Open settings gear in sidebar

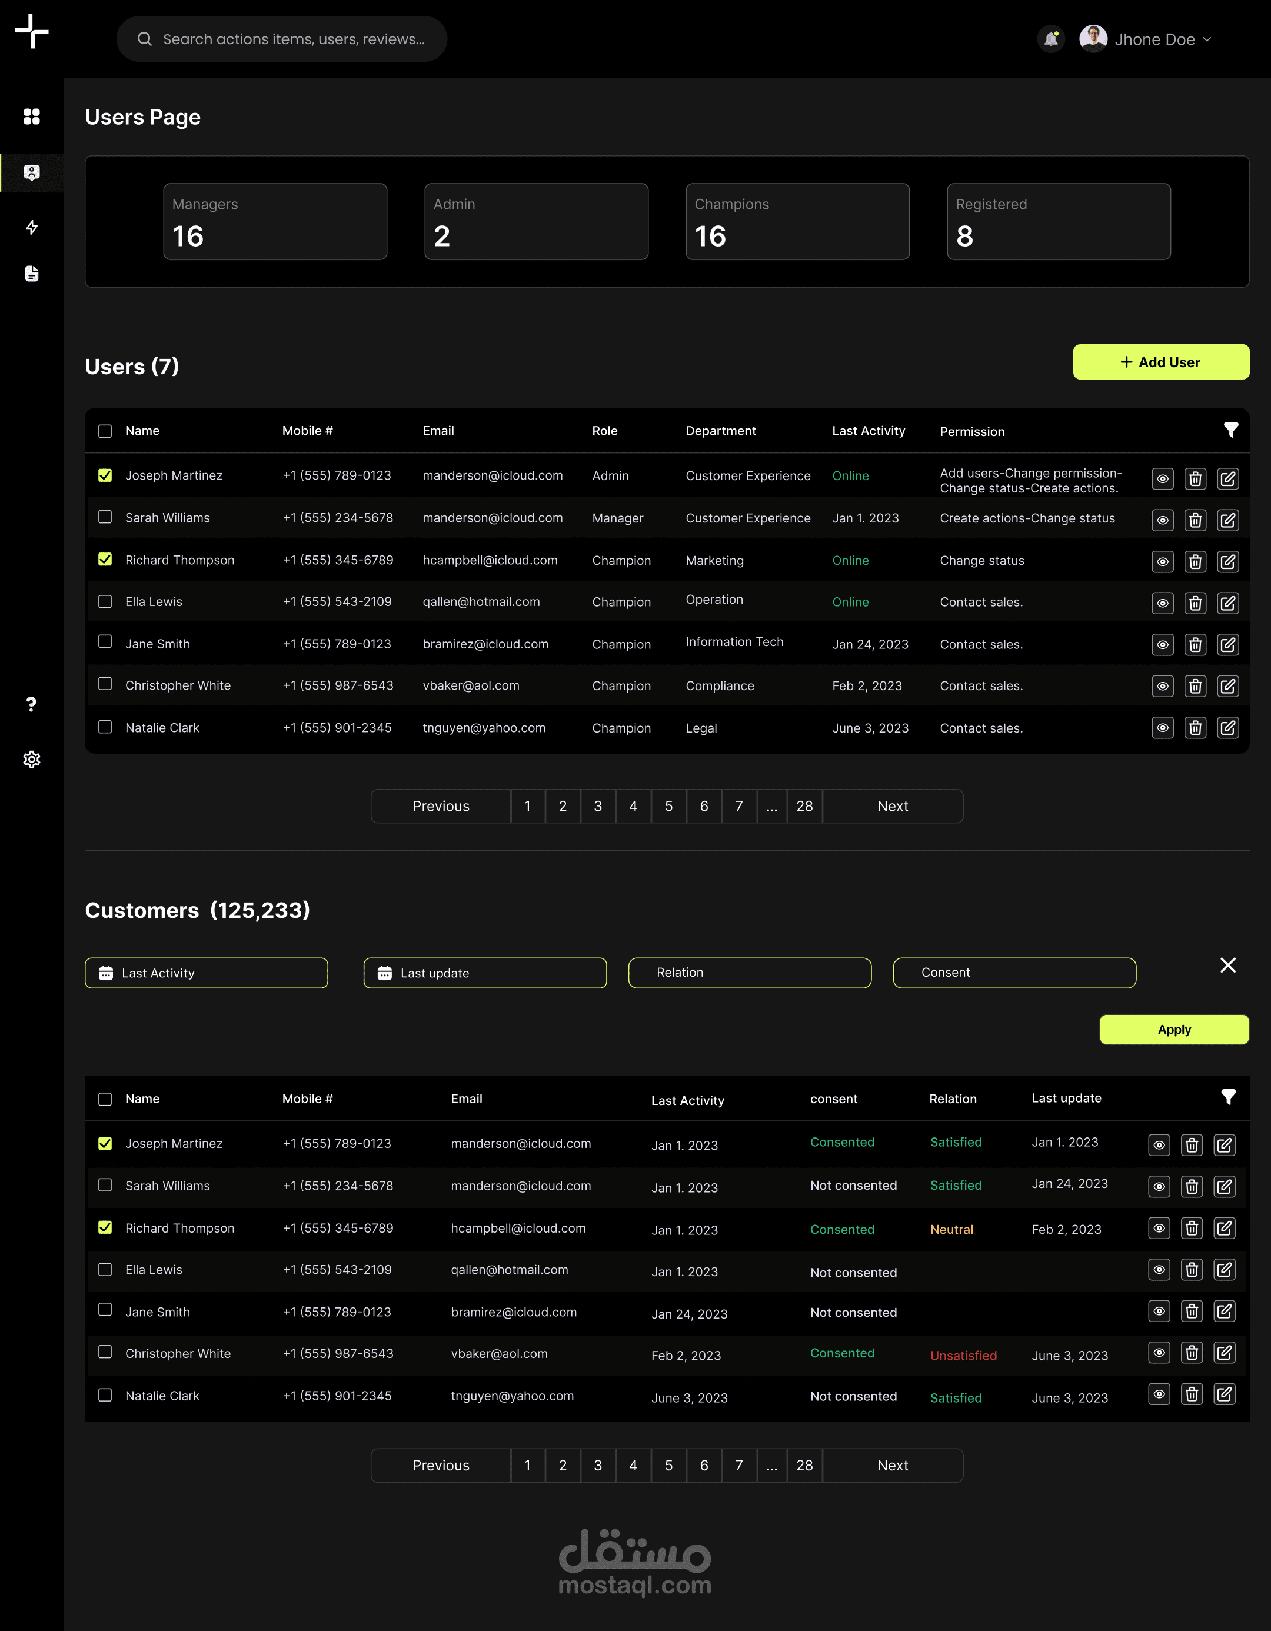coord(31,760)
